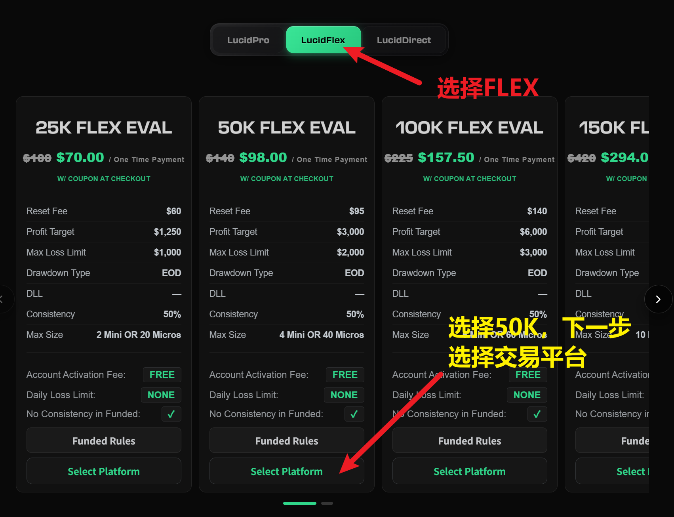Click 100K No Consistency checkmark icon
This screenshot has height=517, width=674.
[x=537, y=414]
